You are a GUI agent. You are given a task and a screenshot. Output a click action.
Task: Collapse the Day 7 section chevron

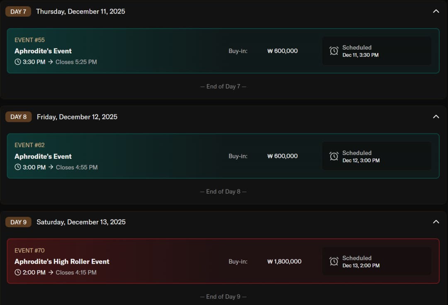click(x=436, y=11)
